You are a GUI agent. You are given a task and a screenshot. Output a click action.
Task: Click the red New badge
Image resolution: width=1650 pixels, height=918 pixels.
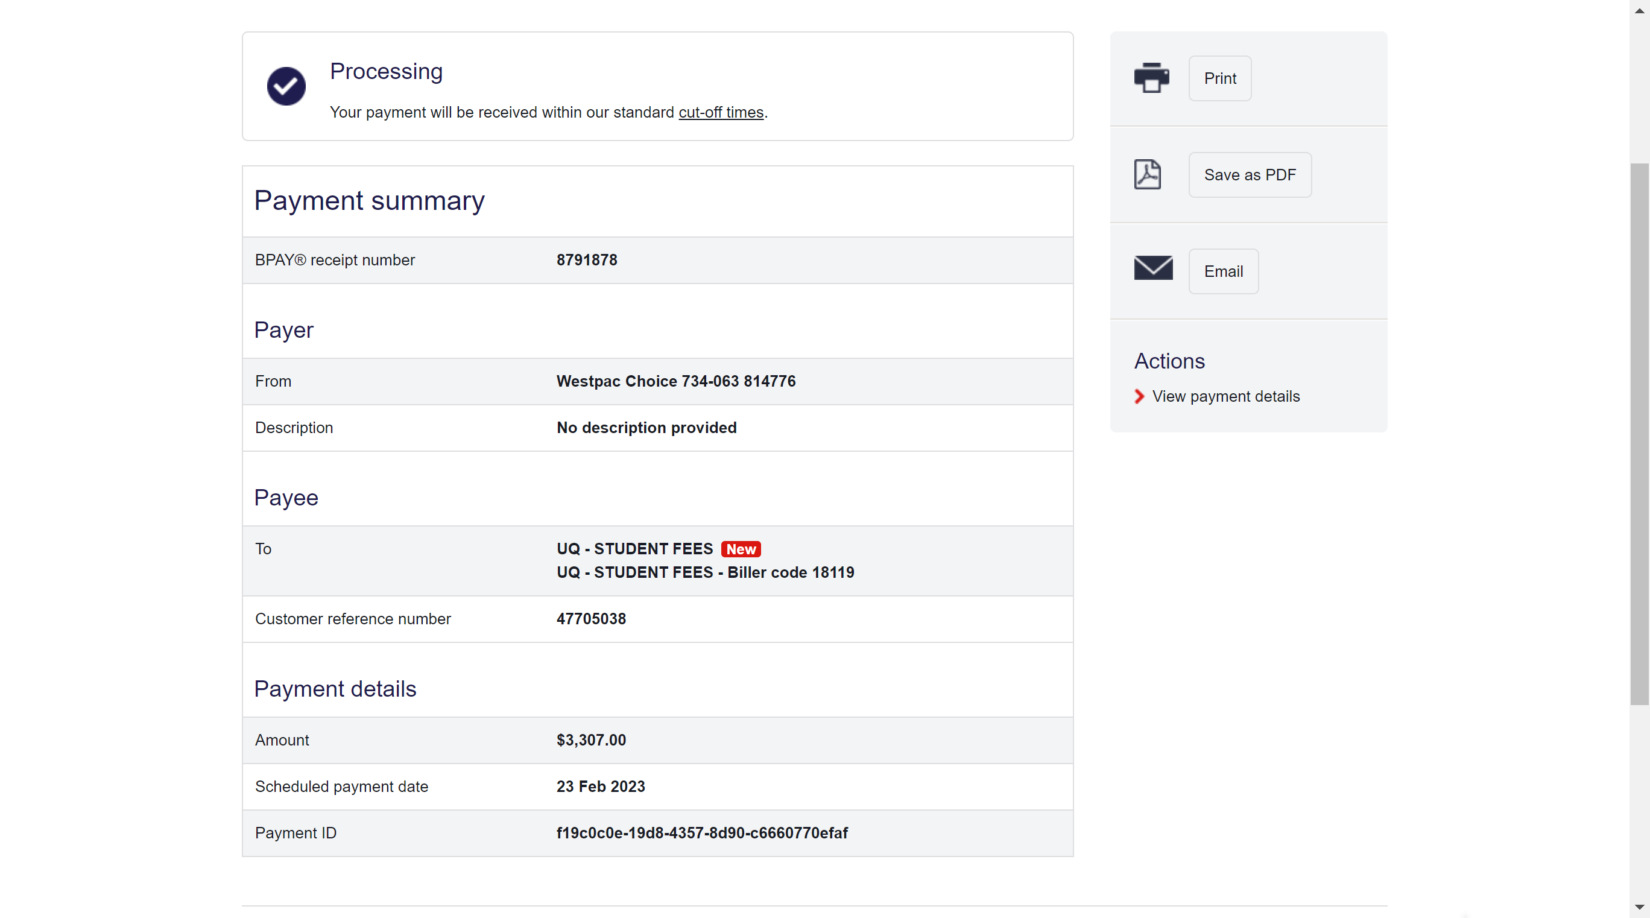tap(741, 549)
